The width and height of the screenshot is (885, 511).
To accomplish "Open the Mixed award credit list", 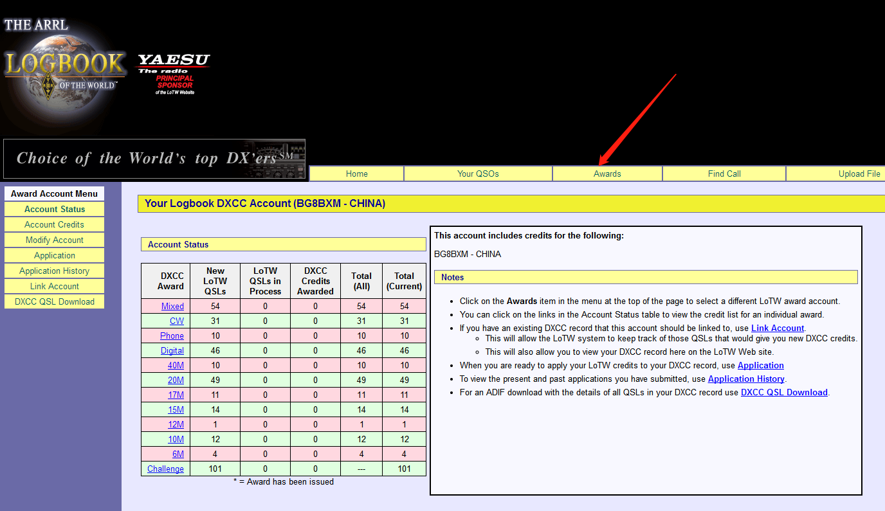I will pos(172,307).
